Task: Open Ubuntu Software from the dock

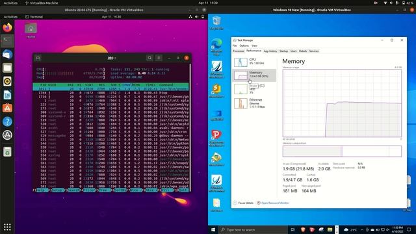Action: 7,108
